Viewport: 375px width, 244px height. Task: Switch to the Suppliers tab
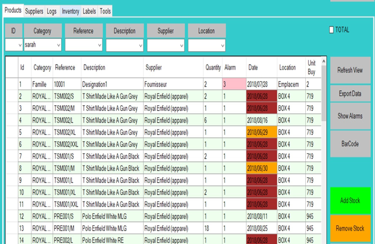(x=34, y=11)
